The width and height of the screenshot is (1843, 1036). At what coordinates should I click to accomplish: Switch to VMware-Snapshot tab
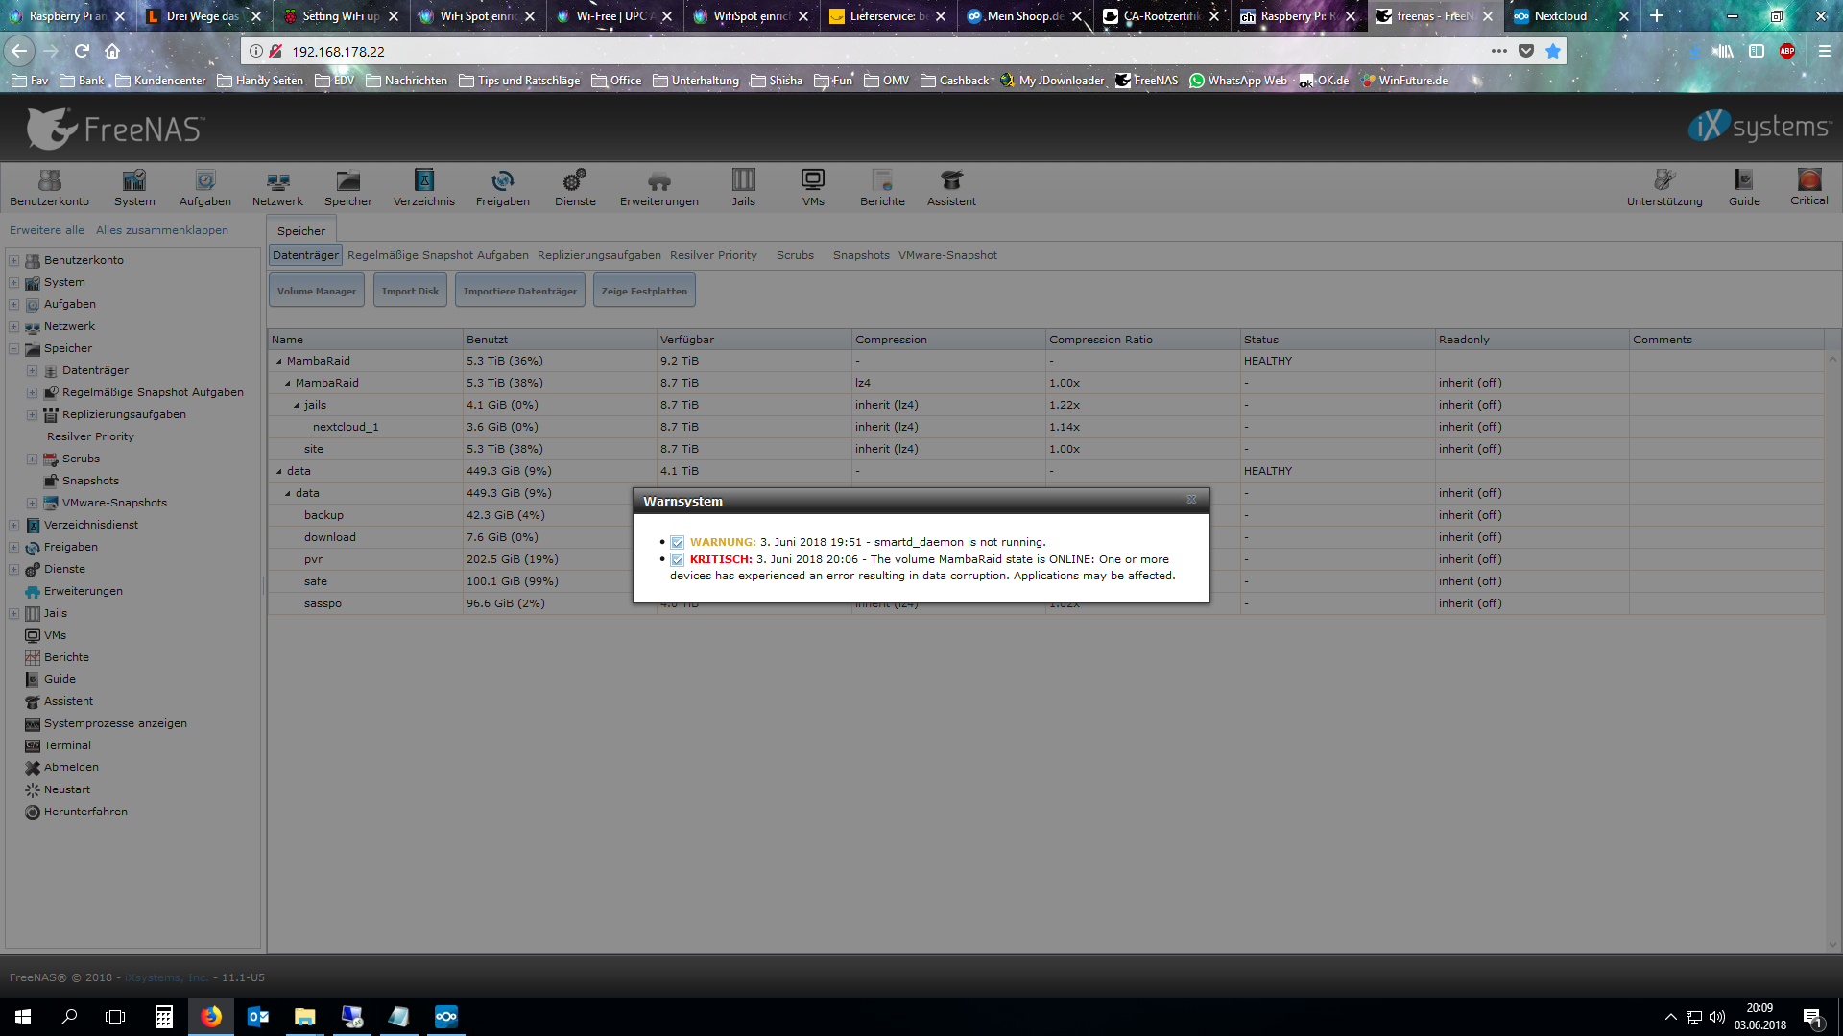pos(947,255)
